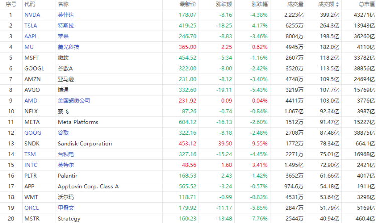The image size is (376, 223).
Task: Open the TSLA ticker link
Action: pyautogui.click(x=31, y=26)
